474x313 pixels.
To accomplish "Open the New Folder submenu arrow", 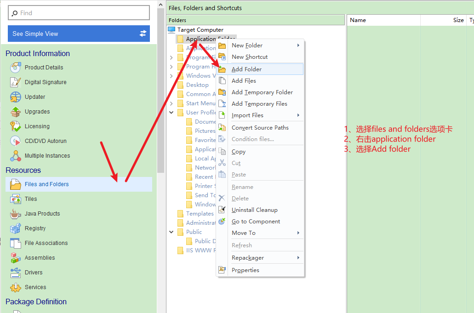I will (x=298, y=46).
